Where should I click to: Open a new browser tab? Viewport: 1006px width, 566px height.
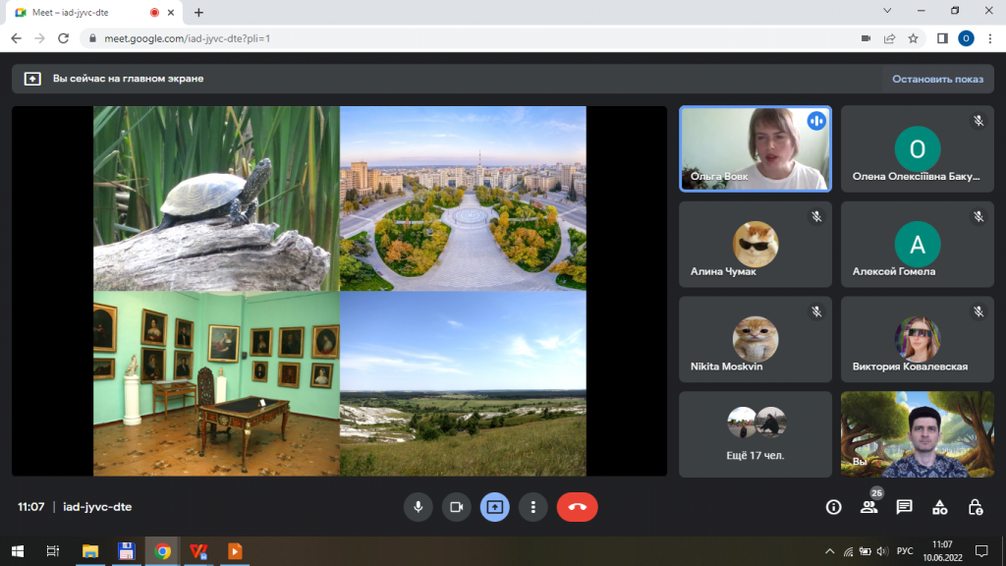[x=198, y=12]
